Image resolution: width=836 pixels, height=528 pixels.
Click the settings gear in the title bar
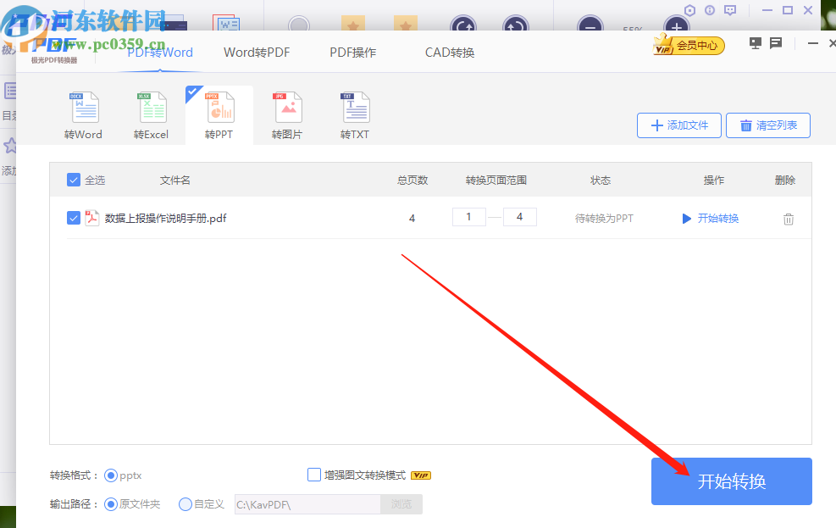(689, 10)
